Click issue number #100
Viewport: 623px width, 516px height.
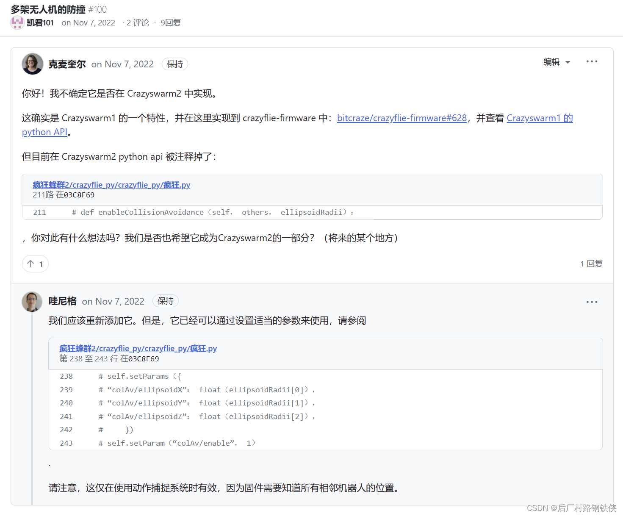point(97,9)
